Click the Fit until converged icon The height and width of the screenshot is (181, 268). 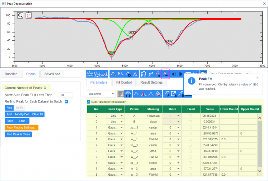coord(165,74)
